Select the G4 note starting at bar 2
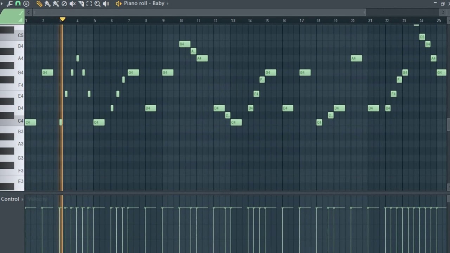The image size is (450, 253). pos(47,73)
